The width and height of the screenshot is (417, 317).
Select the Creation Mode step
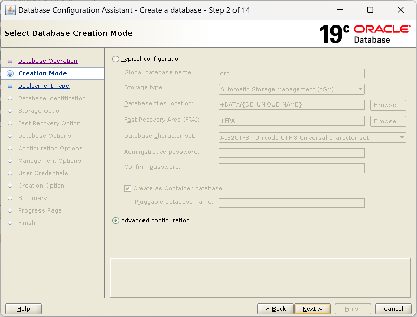(x=43, y=73)
